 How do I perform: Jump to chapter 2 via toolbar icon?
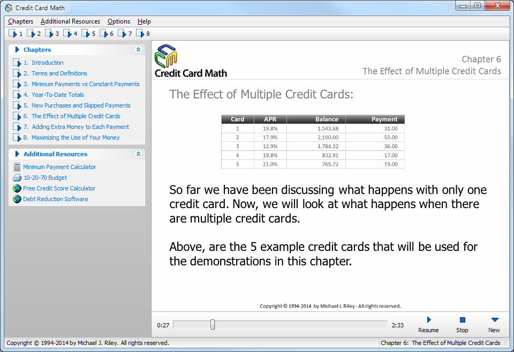33,33
